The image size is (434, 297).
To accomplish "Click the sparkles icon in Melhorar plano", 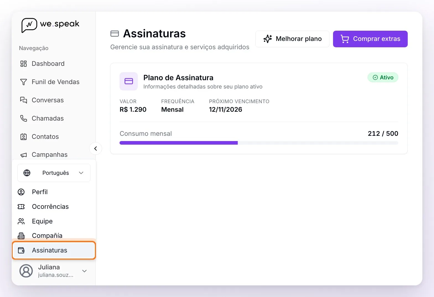I will 267,39.
